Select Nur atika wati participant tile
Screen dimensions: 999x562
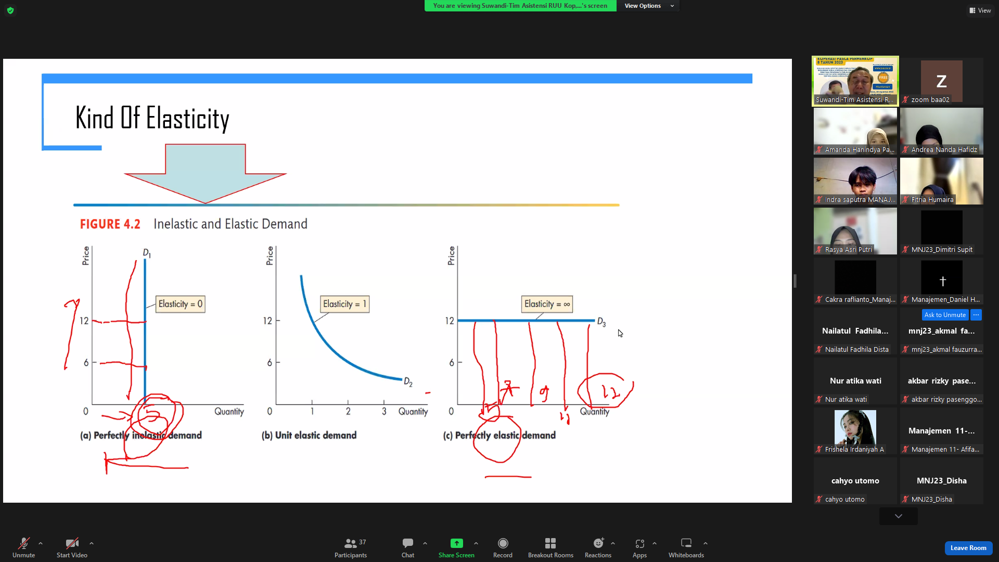(855, 381)
